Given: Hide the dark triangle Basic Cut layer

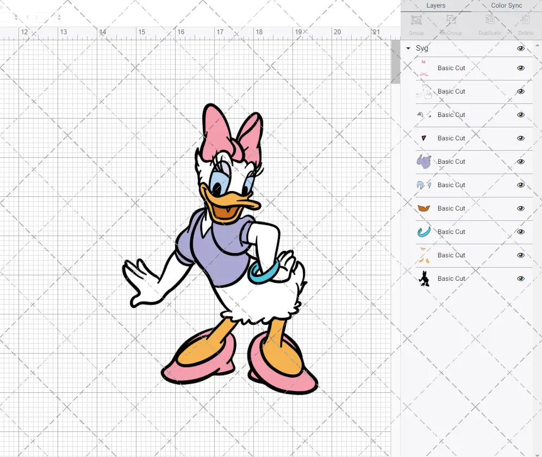Looking at the screenshot, I should click(521, 138).
